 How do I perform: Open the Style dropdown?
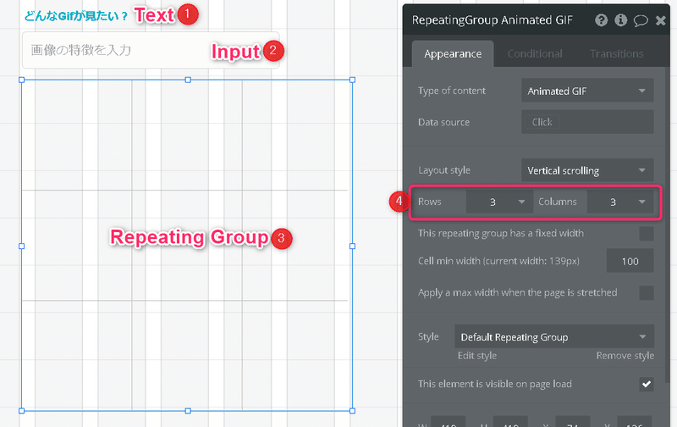click(554, 336)
